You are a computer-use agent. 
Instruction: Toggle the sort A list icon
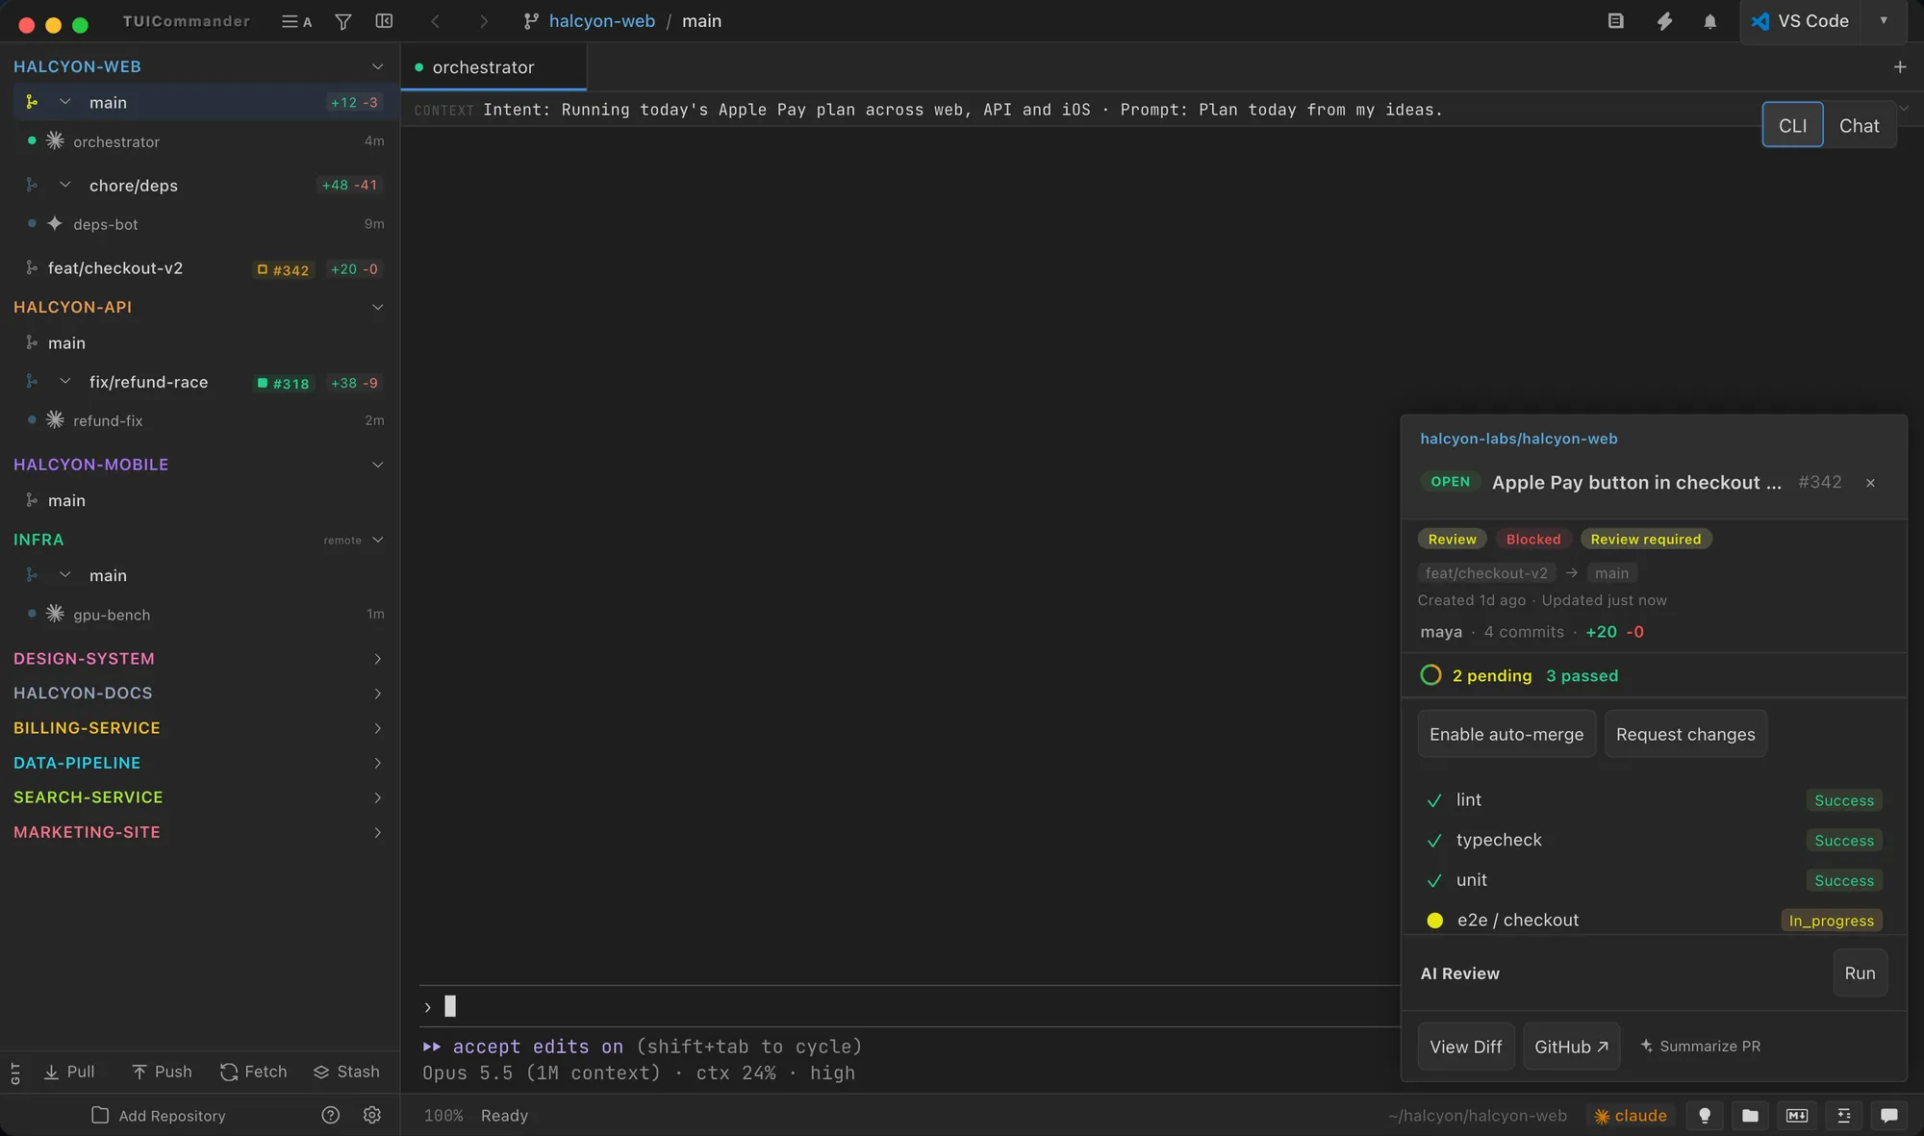(x=296, y=21)
